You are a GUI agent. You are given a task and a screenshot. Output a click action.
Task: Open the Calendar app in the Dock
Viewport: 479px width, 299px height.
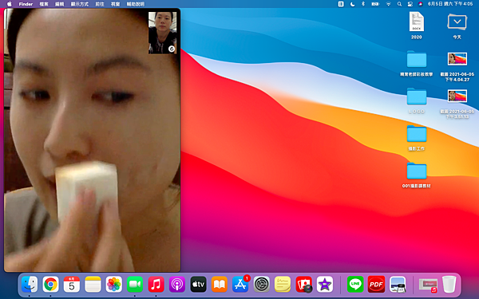[x=72, y=285]
